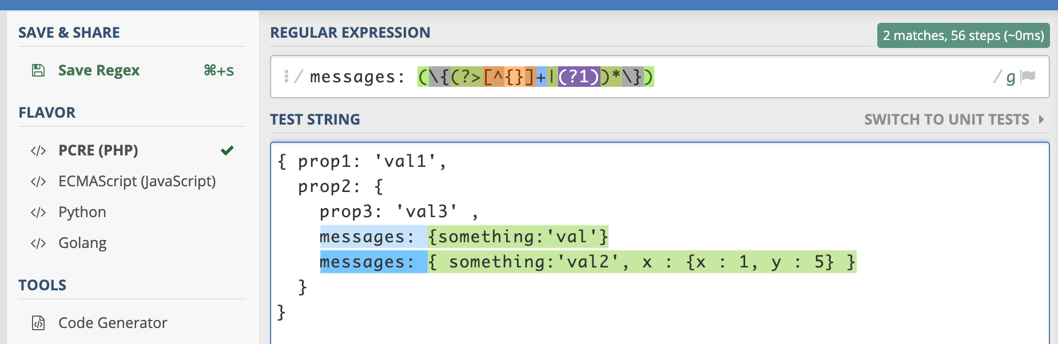Click the code icon beside ECMAScript (JavaScript)
Viewport: 1058px width, 344px height.
point(37,181)
